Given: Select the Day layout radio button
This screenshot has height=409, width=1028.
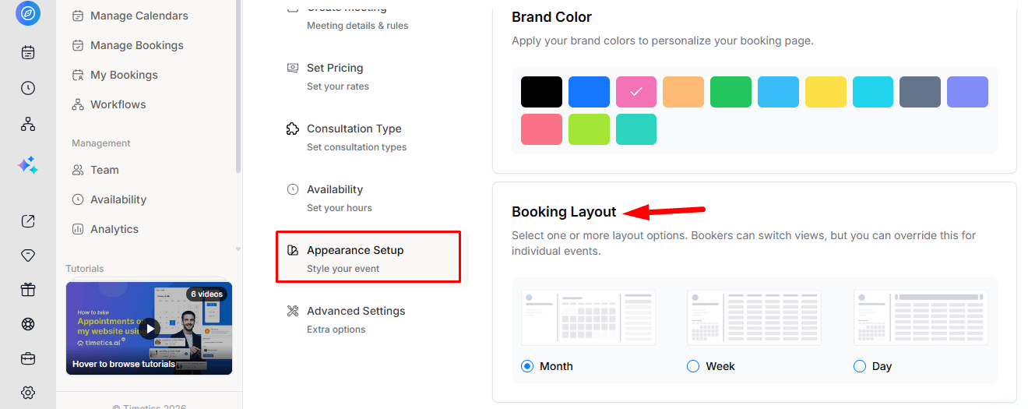Looking at the screenshot, I should (860, 366).
